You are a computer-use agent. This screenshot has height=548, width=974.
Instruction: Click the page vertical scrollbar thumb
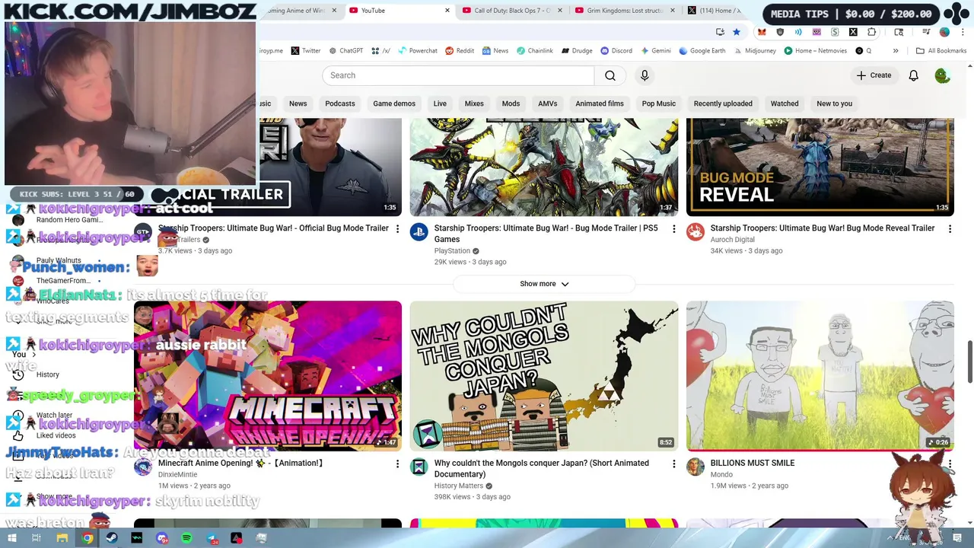click(x=969, y=362)
